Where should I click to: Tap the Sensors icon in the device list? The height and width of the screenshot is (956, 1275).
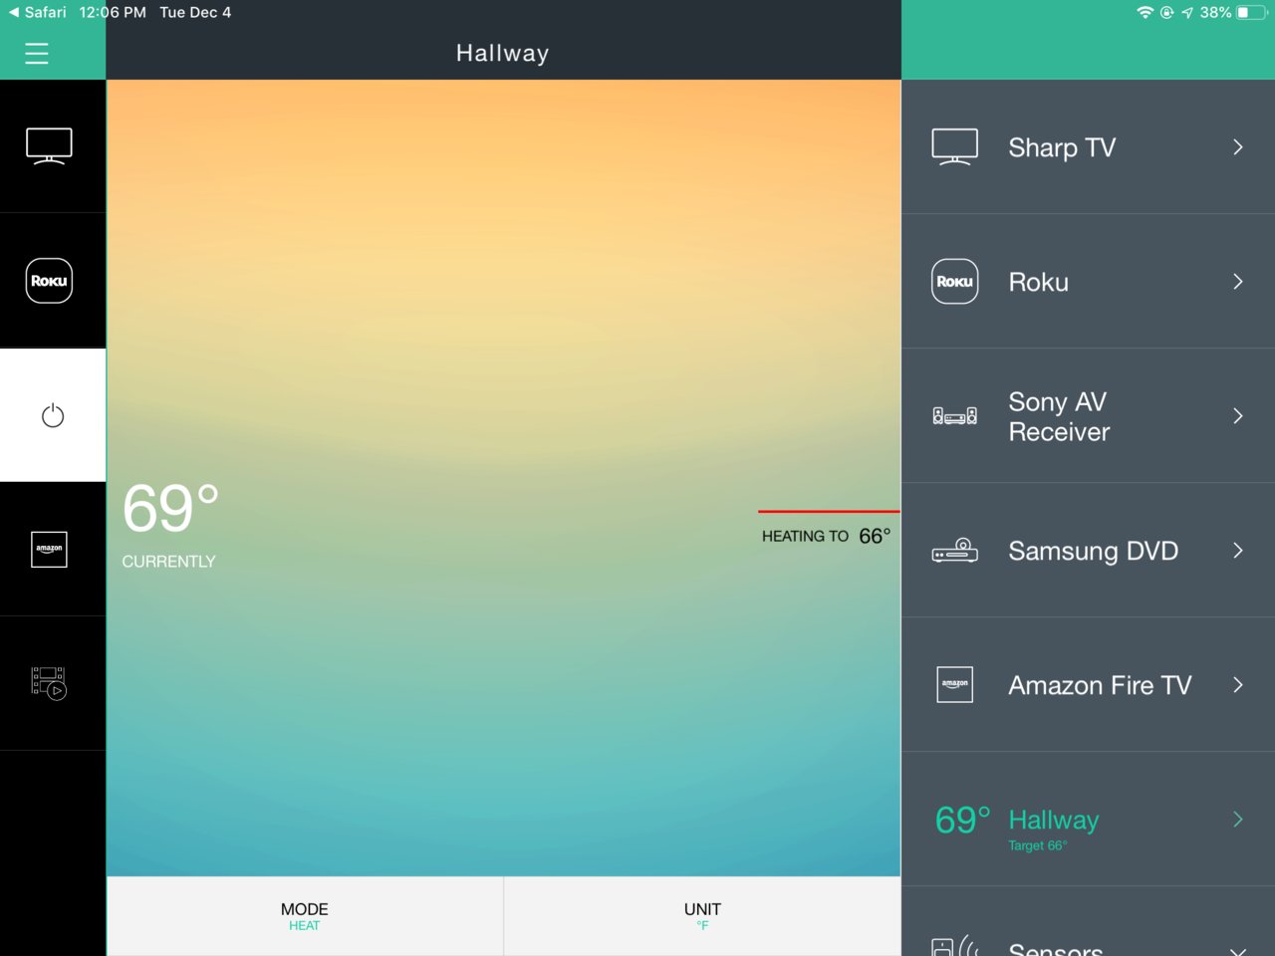coord(954,946)
